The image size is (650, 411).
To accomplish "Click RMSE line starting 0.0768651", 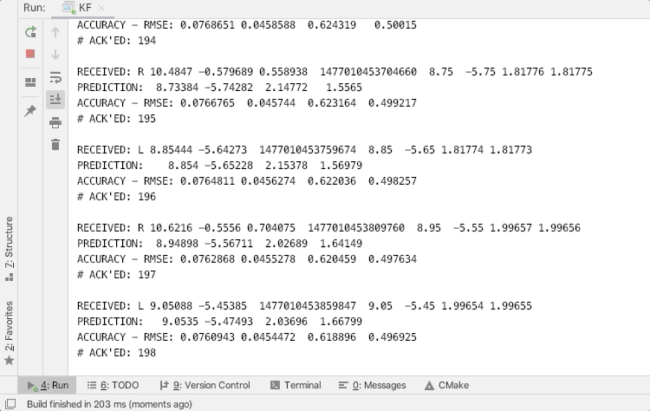I will point(247,25).
